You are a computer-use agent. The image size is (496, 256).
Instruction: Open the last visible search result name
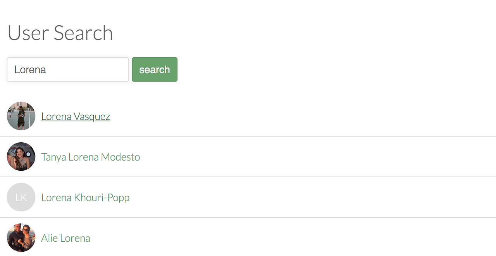coord(65,238)
